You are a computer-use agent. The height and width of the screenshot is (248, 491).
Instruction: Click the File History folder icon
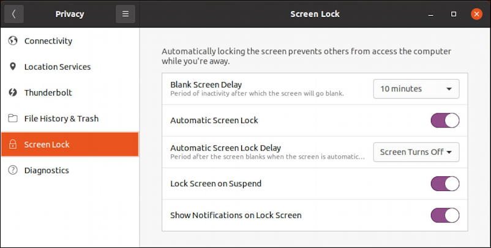[x=13, y=118]
